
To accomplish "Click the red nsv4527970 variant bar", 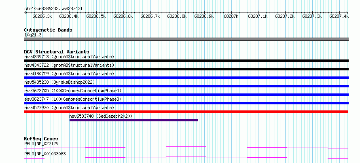I will coord(186,112).
